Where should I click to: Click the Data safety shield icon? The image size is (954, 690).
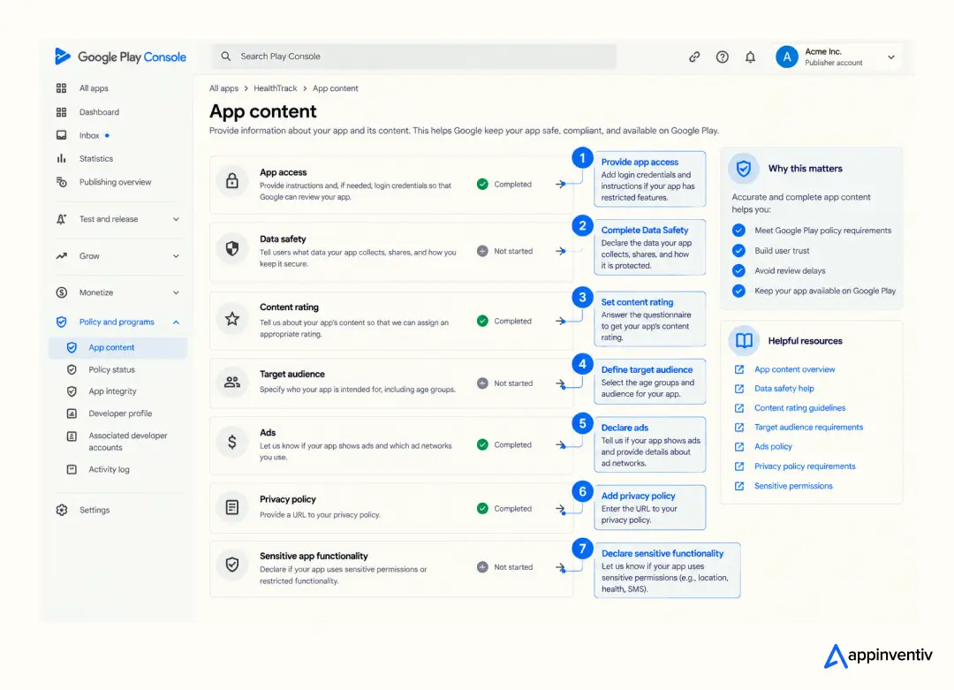coord(231,248)
